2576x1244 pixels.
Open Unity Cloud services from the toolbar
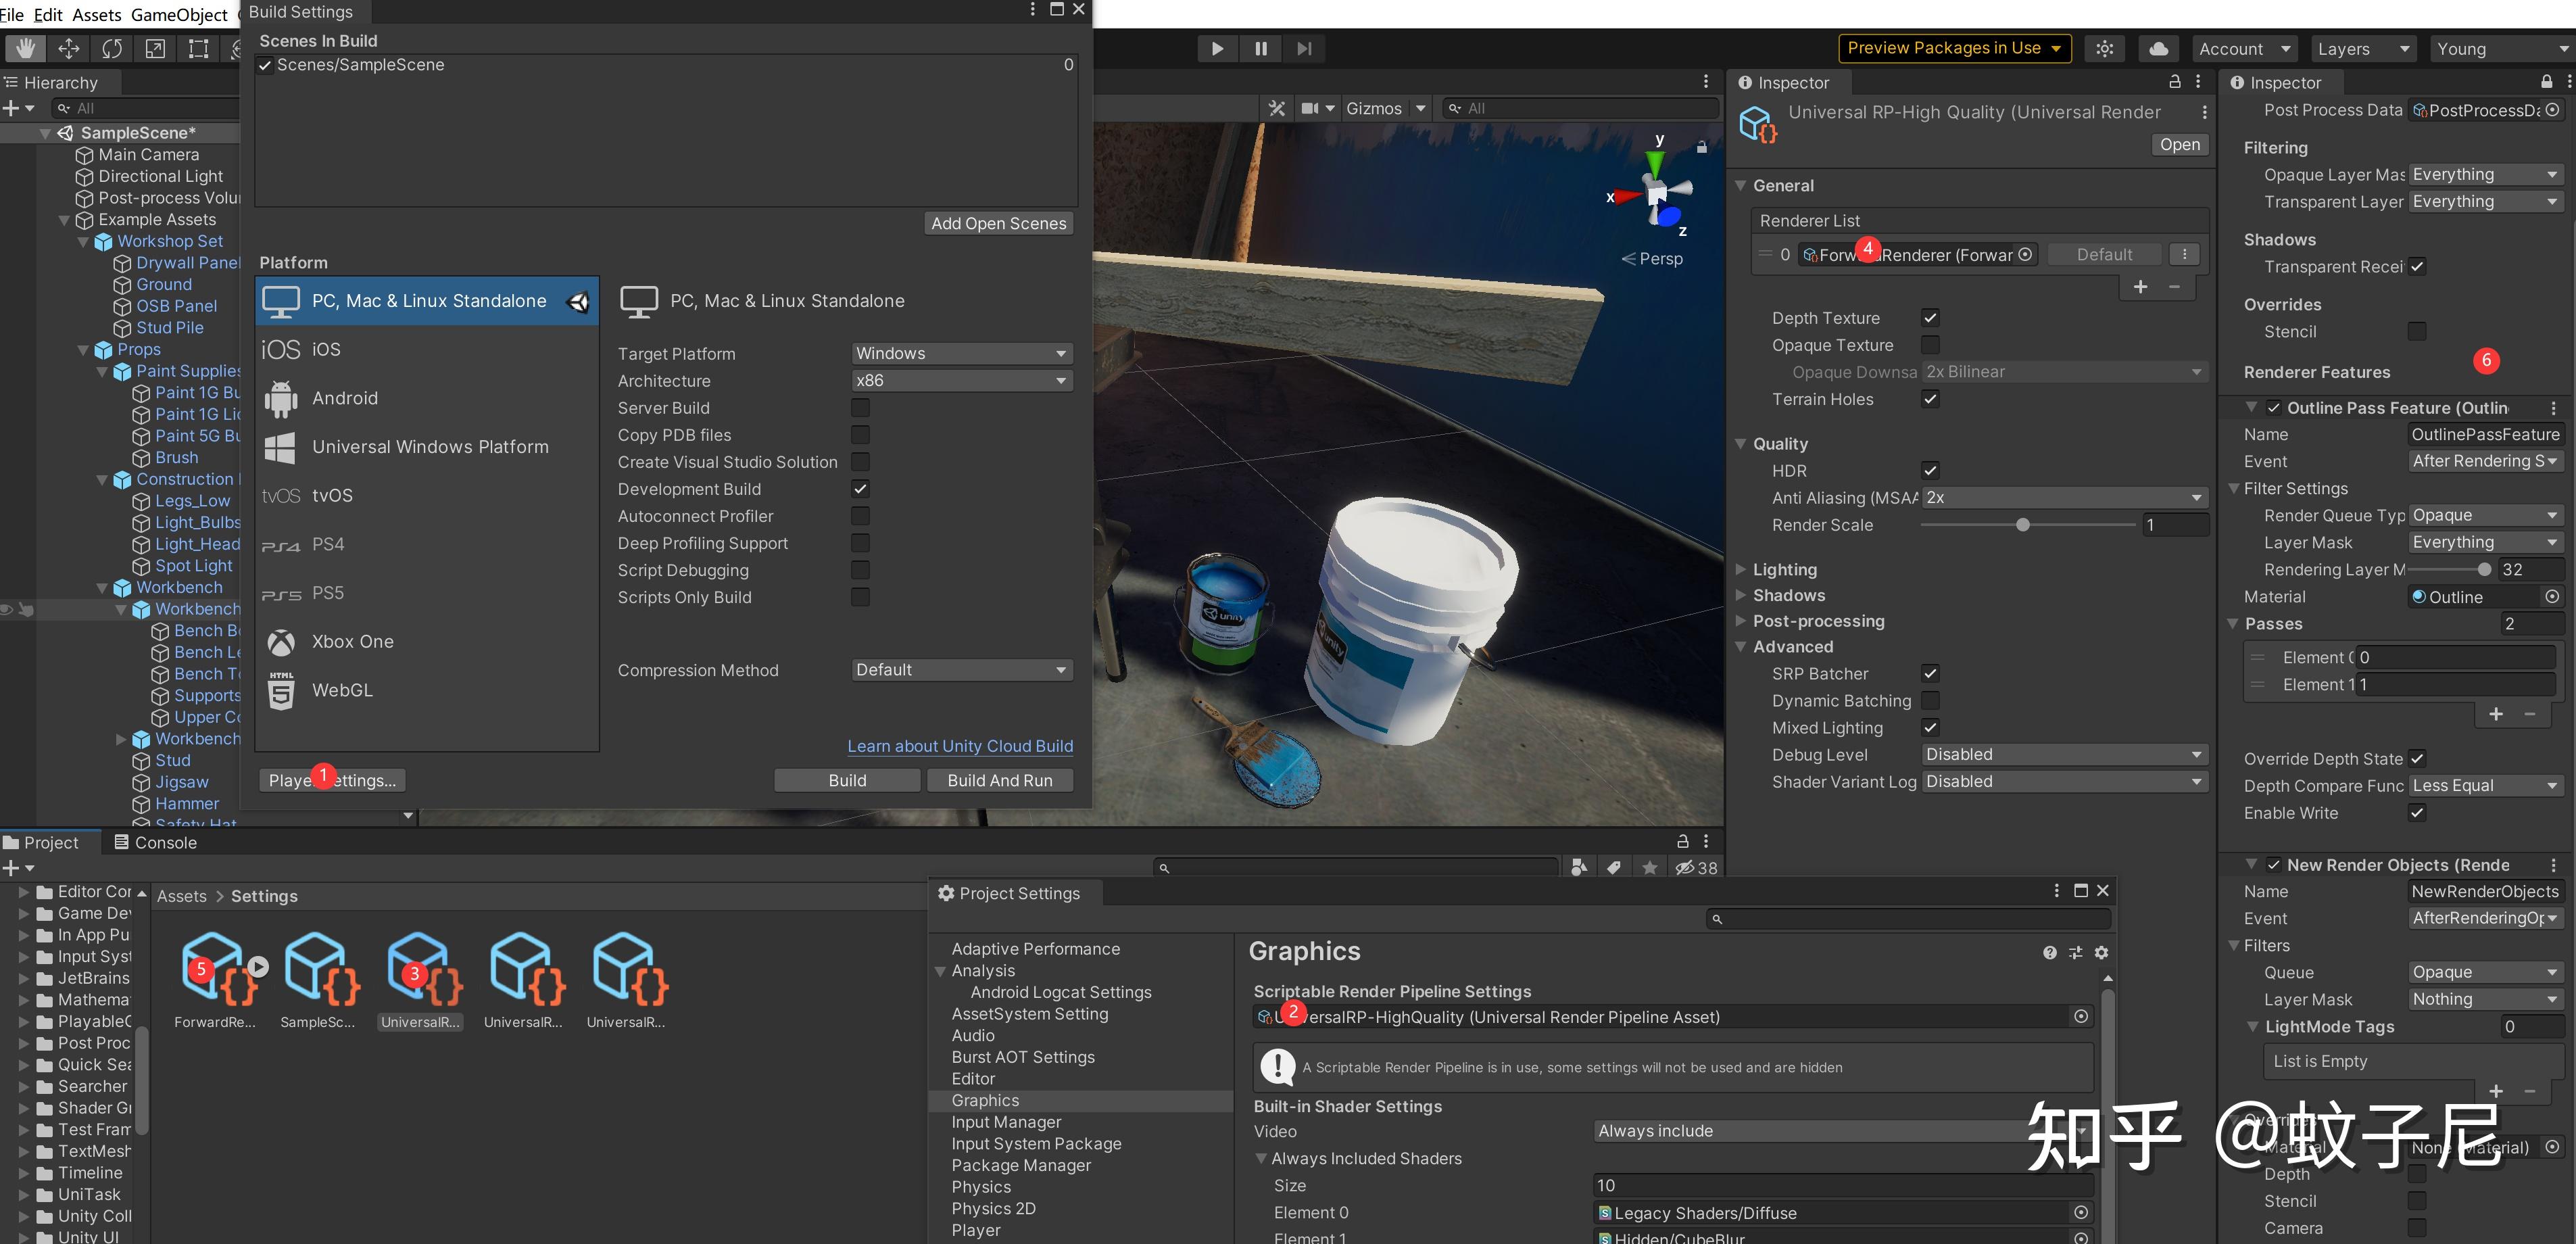click(2159, 48)
